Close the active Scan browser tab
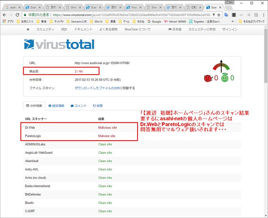 pos(220,7)
